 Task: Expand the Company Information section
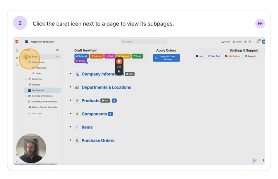(x=71, y=74)
